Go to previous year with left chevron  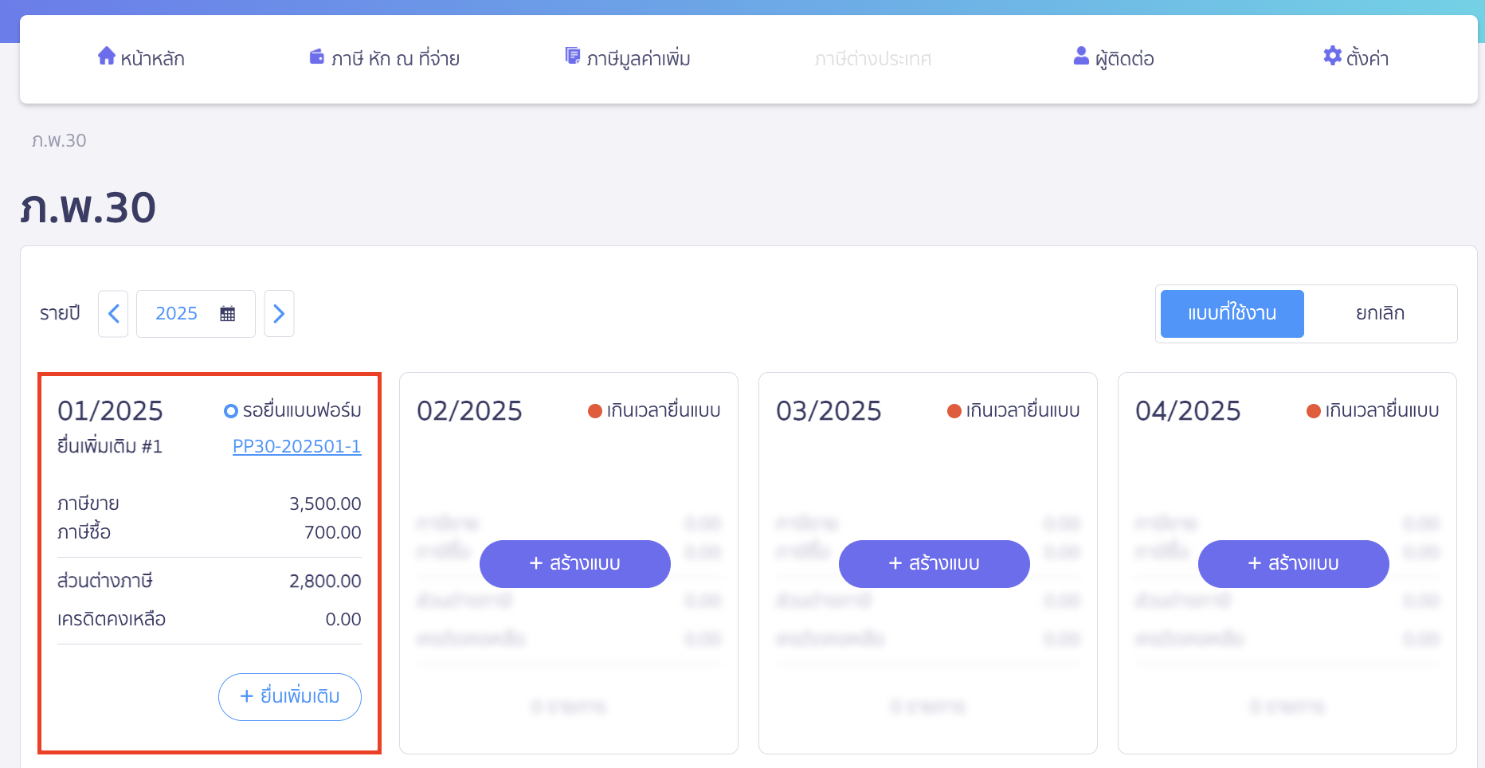pyautogui.click(x=113, y=314)
